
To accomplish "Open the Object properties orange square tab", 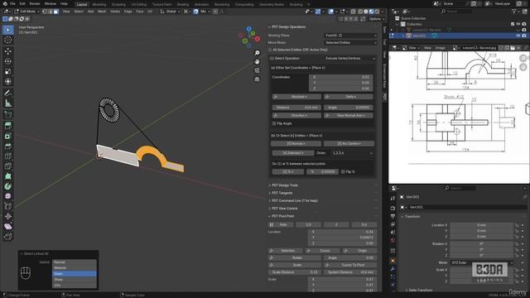I will coord(393,261).
